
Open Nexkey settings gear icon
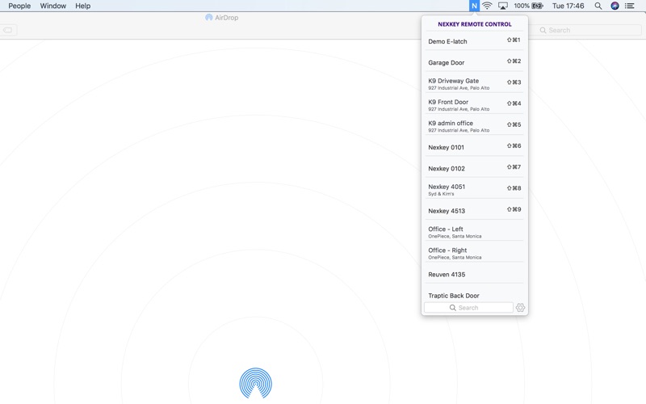520,308
